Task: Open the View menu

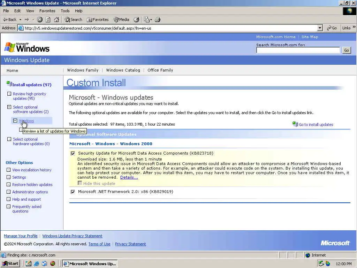Action: click(30, 11)
